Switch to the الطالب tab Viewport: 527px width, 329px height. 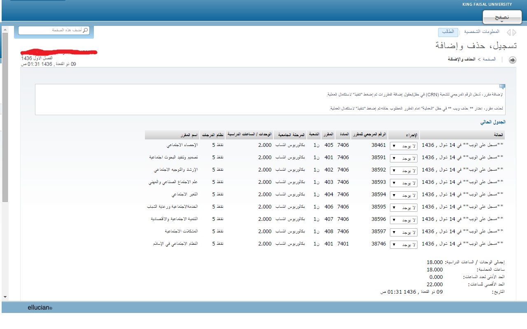(x=448, y=32)
